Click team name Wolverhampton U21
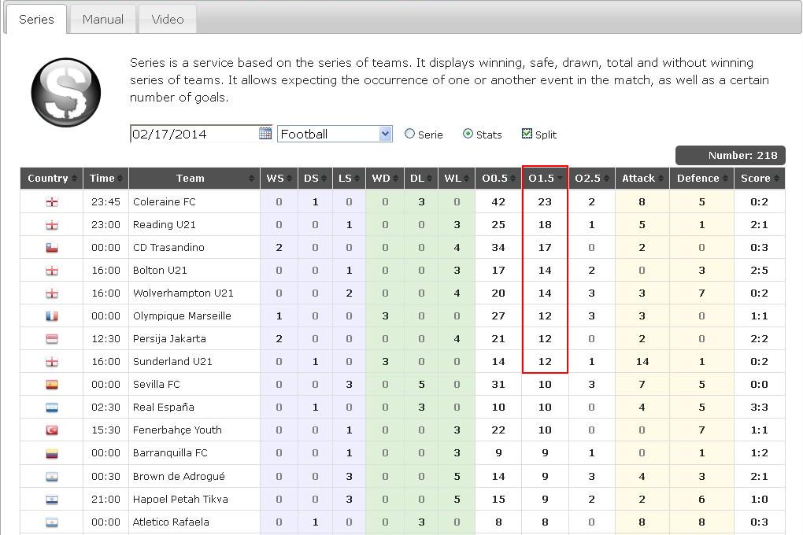This screenshot has height=535, width=803. [x=183, y=293]
